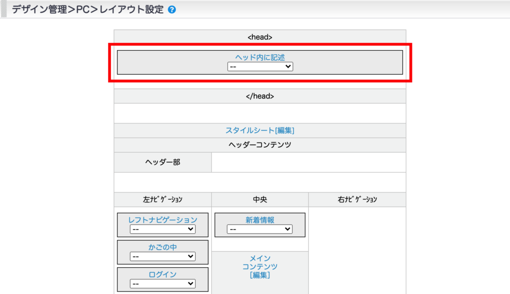
Task: Click the ヘッダーコンテンツ section row
Action: (x=260, y=145)
